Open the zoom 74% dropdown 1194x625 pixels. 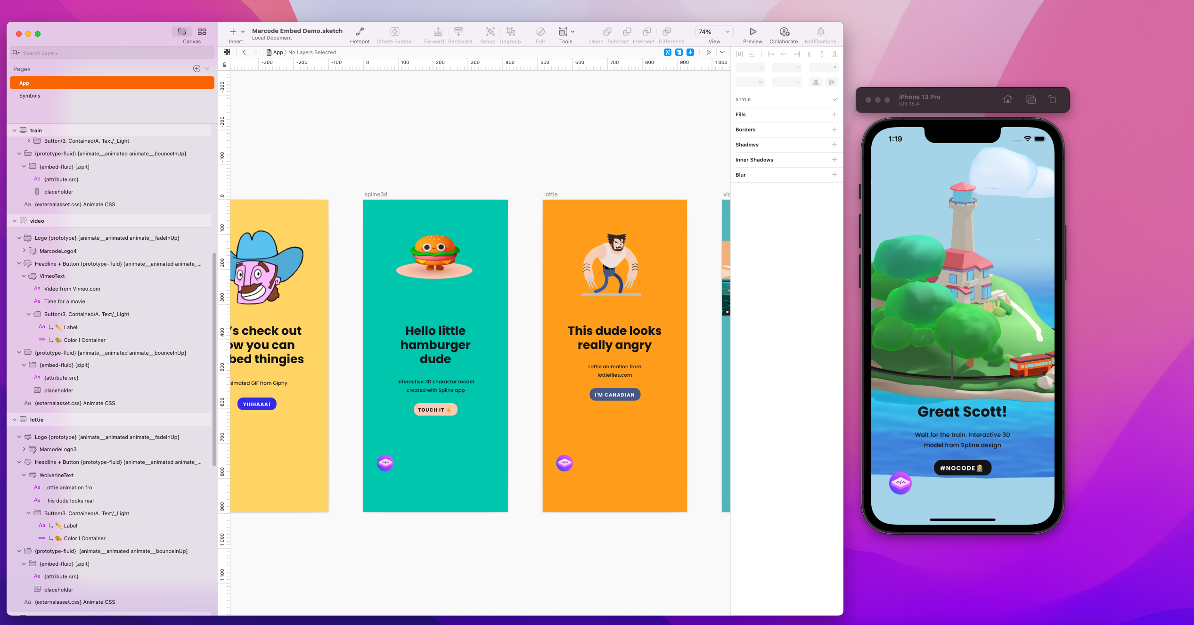[x=714, y=32]
